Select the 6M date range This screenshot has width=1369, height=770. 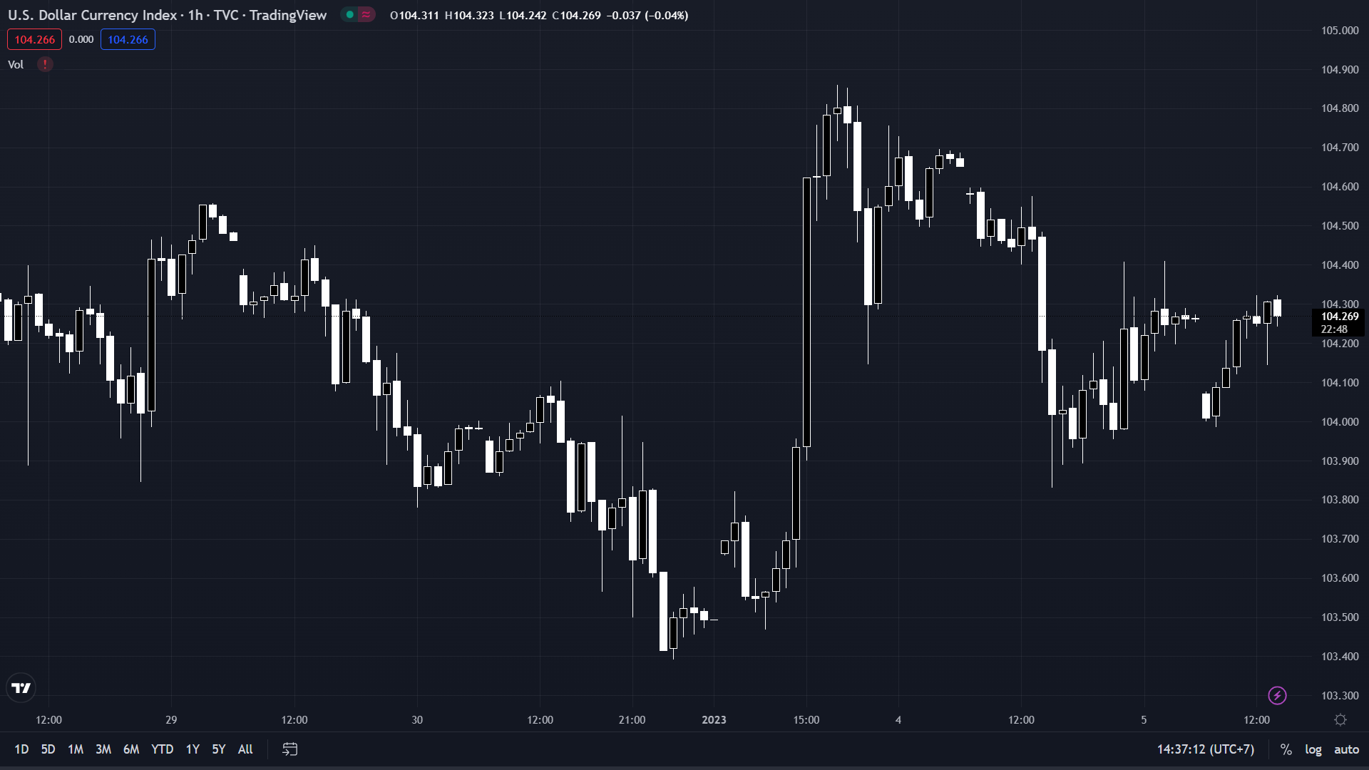131,749
